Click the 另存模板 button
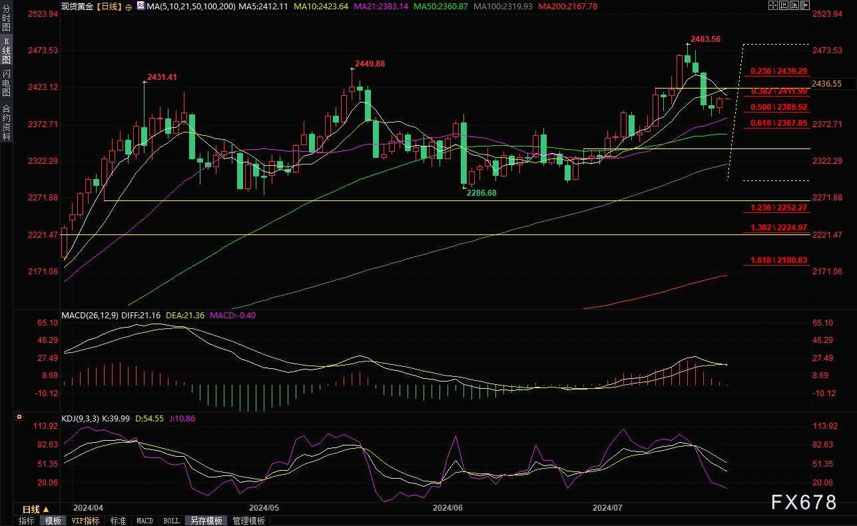Viewport: 857px width, 526px height. (x=206, y=521)
